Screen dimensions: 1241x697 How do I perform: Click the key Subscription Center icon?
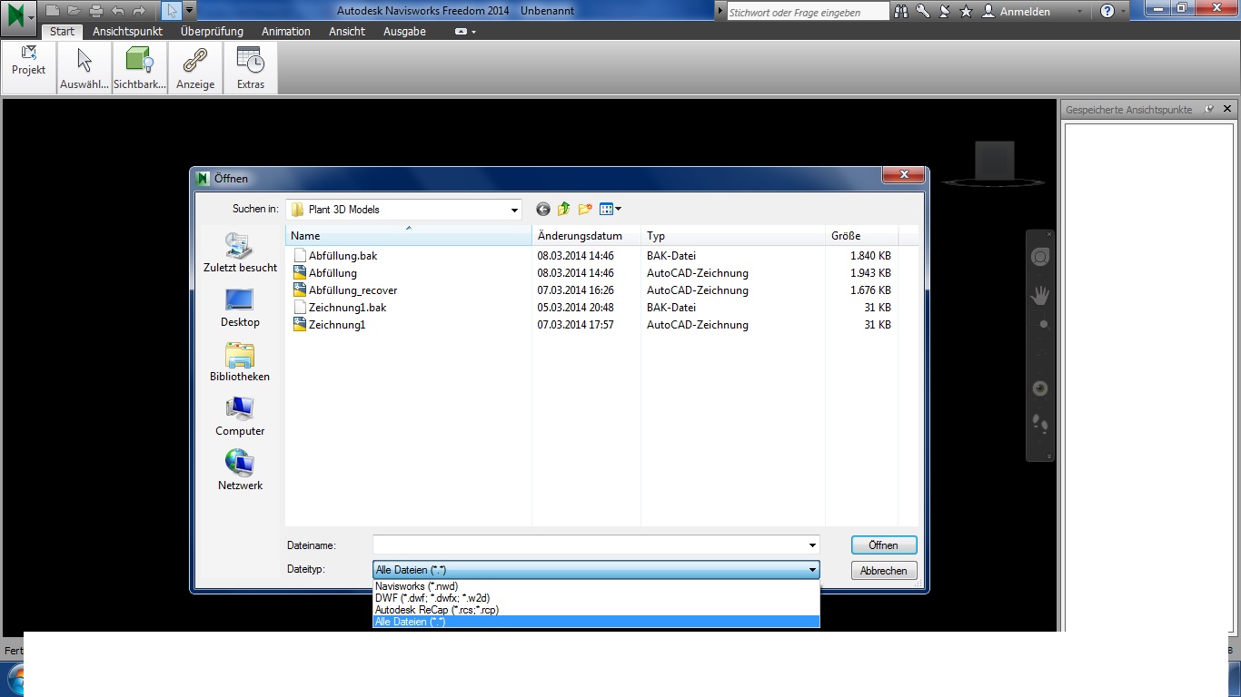(x=923, y=11)
